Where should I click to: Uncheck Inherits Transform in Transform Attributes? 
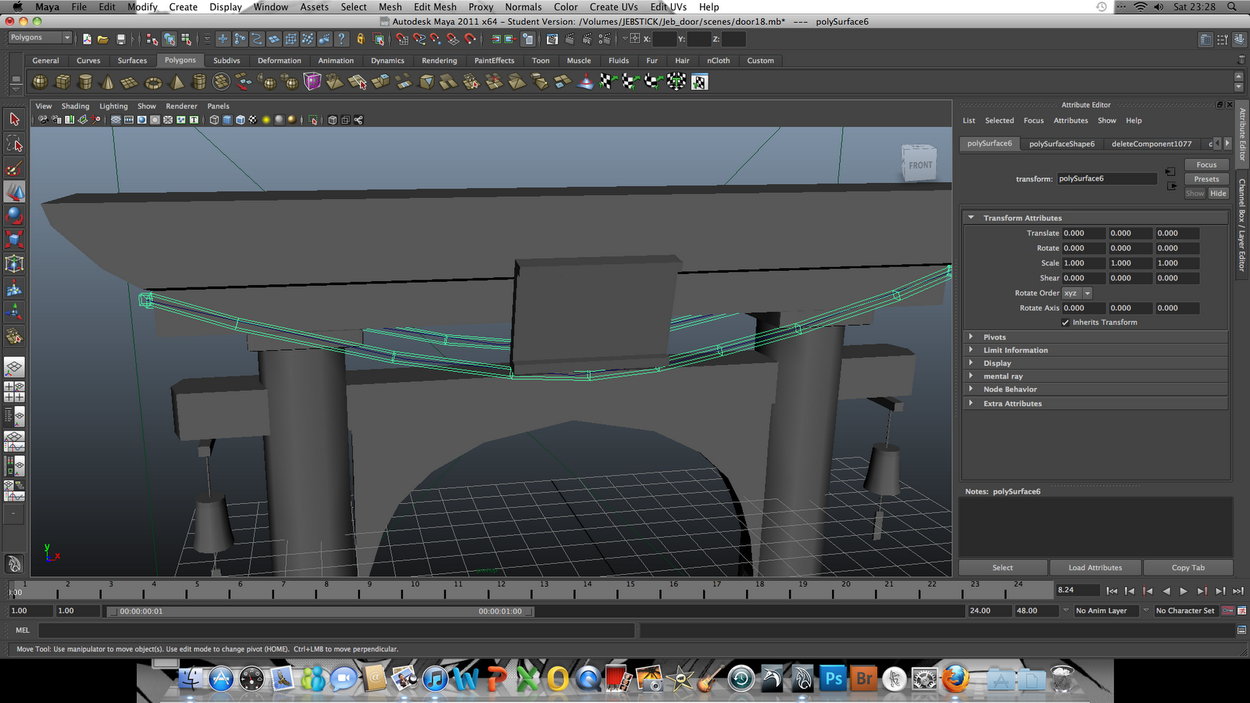tap(1065, 322)
